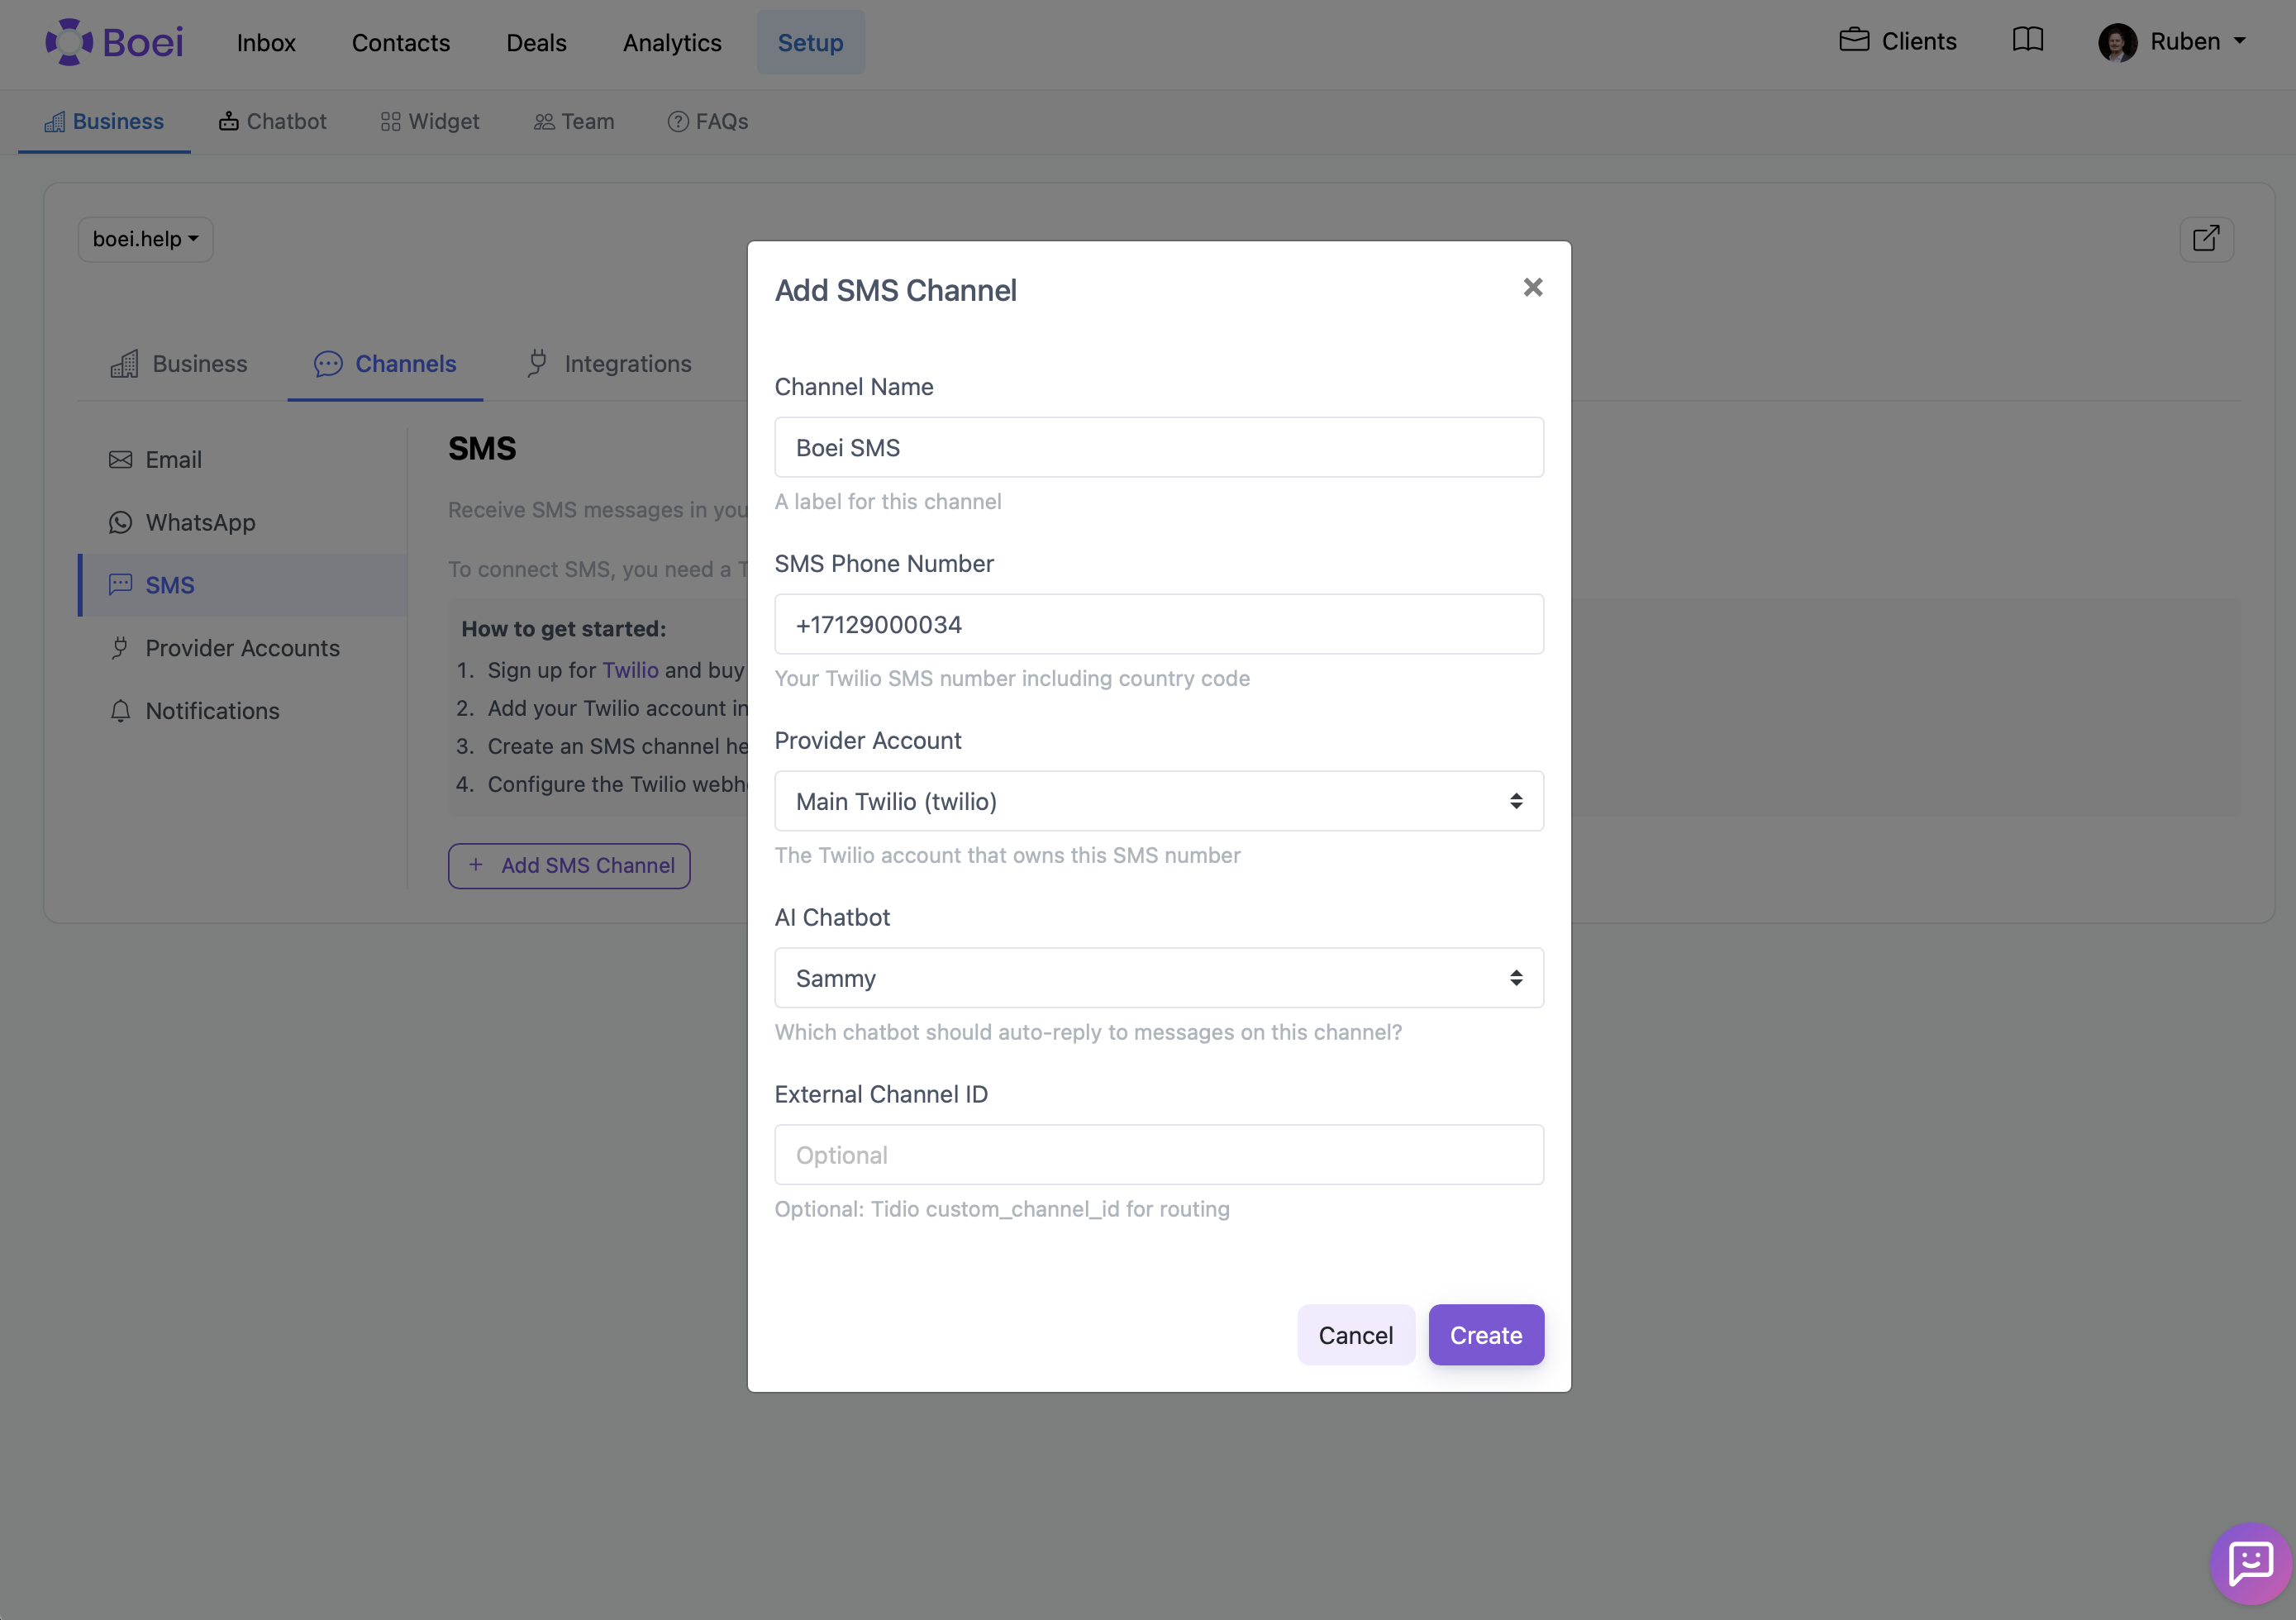2296x1620 pixels.
Task: Switch to the FAQs tab
Action: pyautogui.click(x=708, y=122)
